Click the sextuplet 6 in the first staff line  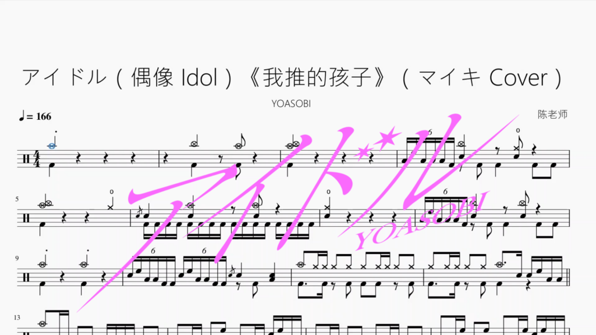430,132
